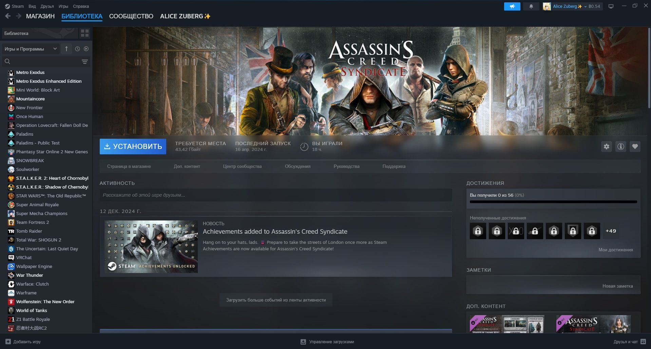Click the sort ascending arrow icon
Image resolution: width=651 pixels, height=349 pixels.
tap(66, 49)
